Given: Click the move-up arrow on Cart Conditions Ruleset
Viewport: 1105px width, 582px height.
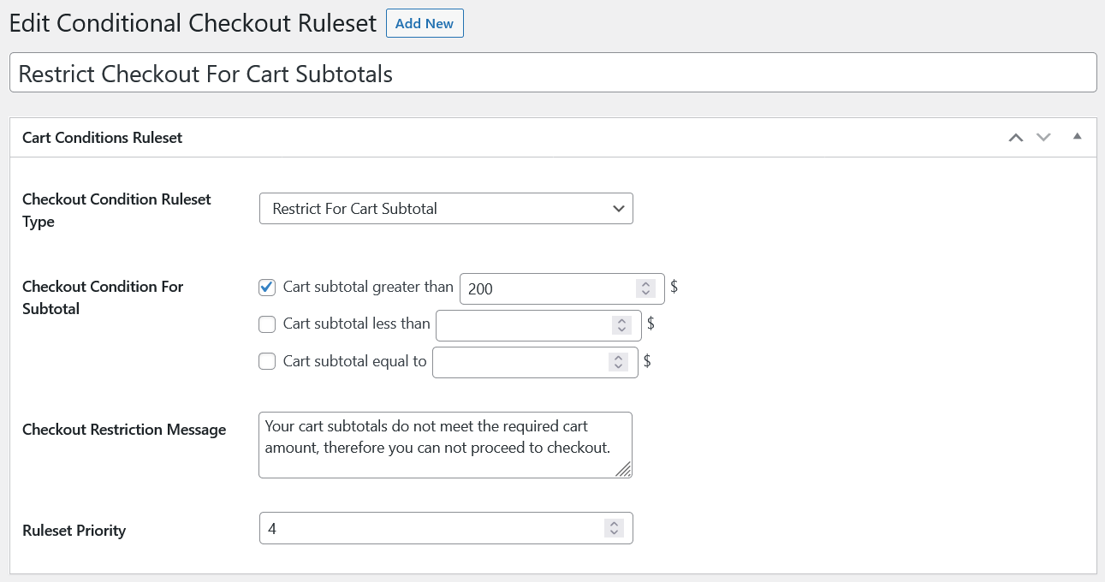Looking at the screenshot, I should (1016, 137).
